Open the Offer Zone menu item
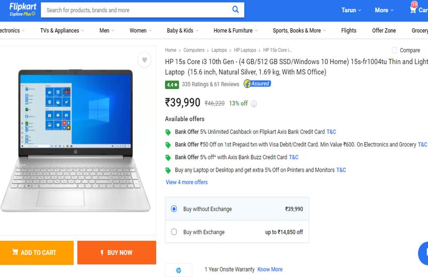Viewport: 428px width, 277px height. (384, 31)
